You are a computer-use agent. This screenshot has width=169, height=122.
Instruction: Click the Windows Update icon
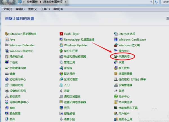click(61, 45)
